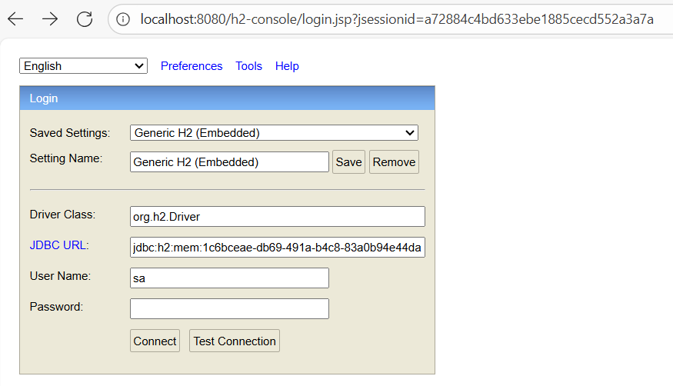
Task: Click the Setting Name text field
Action: (x=229, y=162)
